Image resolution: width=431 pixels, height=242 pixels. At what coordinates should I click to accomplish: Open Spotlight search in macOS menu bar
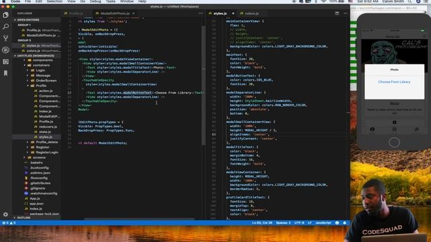(410, 1)
